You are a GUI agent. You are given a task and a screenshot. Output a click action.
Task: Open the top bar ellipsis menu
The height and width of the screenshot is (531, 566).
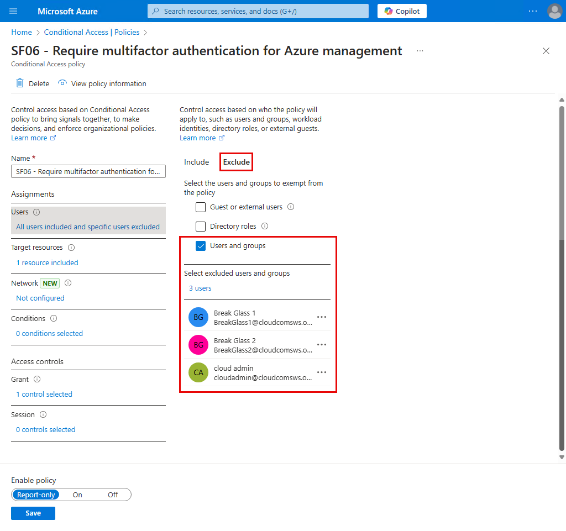pyautogui.click(x=532, y=11)
